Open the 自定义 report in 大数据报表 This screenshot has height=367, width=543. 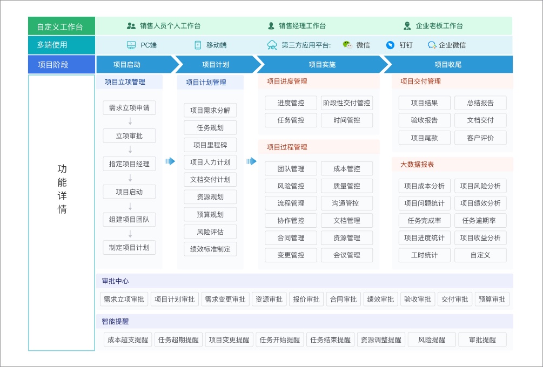click(x=481, y=255)
